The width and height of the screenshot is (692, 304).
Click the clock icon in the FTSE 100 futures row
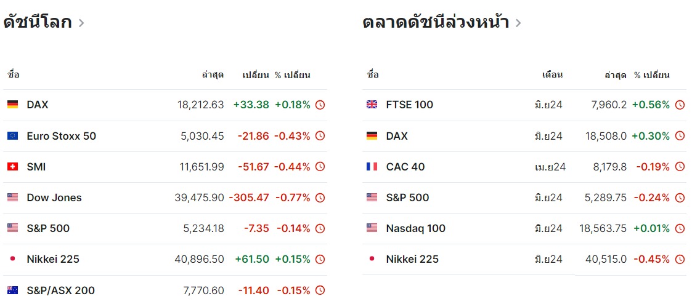[x=680, y=105]
